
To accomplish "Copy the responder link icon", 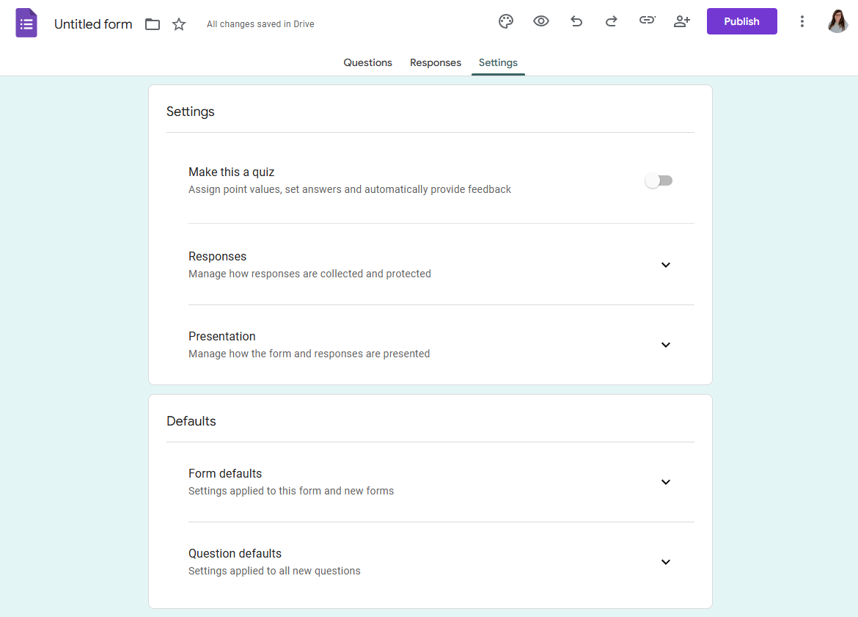I will click(647, 21).
